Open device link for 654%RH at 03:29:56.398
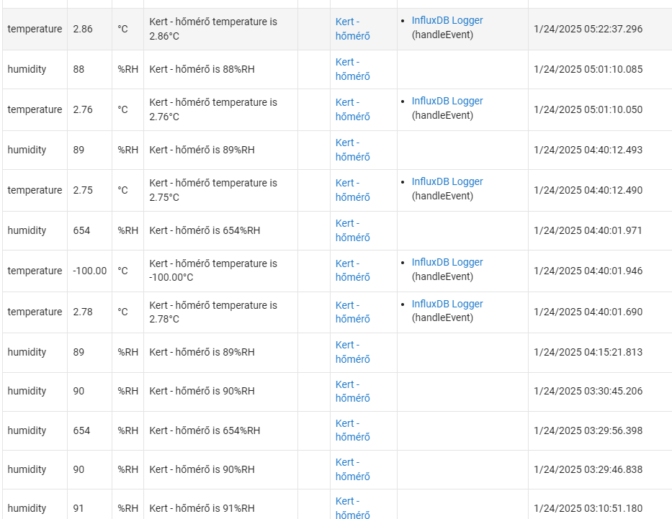This screenshot has height=519, width=672. (x=352, y=430)
